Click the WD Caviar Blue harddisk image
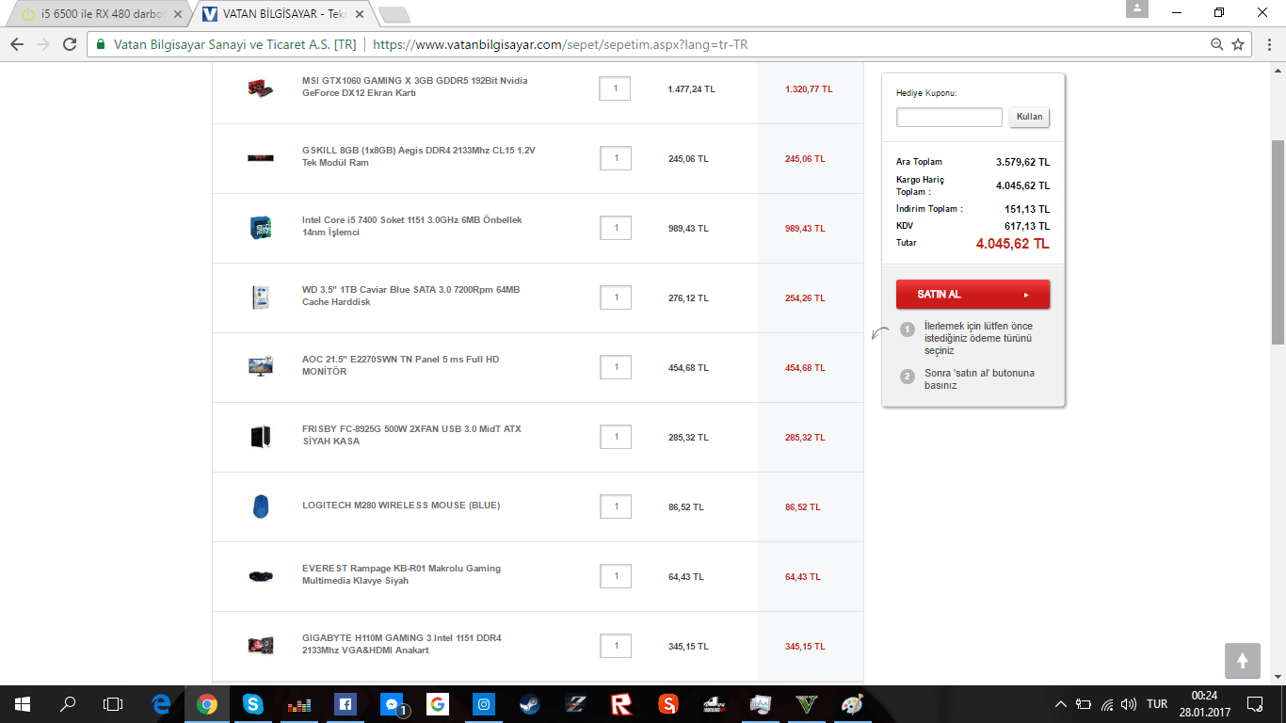 coord(261,297)
